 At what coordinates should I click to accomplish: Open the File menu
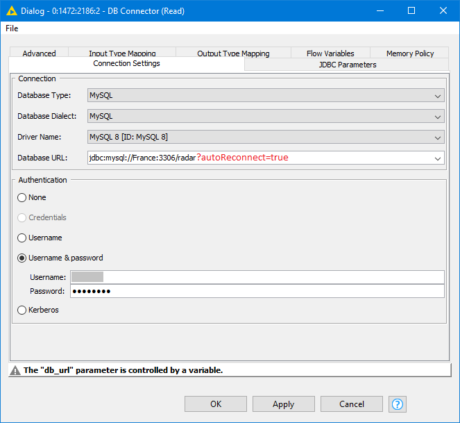(x=12, y=28)
